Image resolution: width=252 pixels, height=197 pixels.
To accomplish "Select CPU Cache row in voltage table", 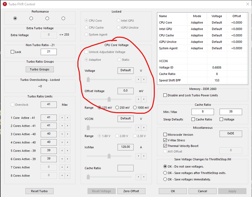I will tap(203, 35).
